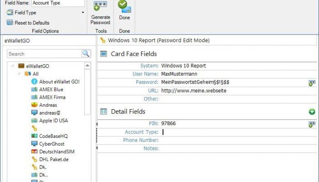
Task: Select the AMEX Firma entry text
Action: 52,97
